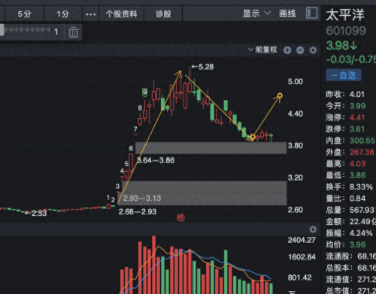Open volume panel settings gear

313,229
